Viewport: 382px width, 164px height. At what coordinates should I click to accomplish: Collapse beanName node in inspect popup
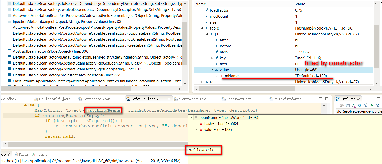192,118
